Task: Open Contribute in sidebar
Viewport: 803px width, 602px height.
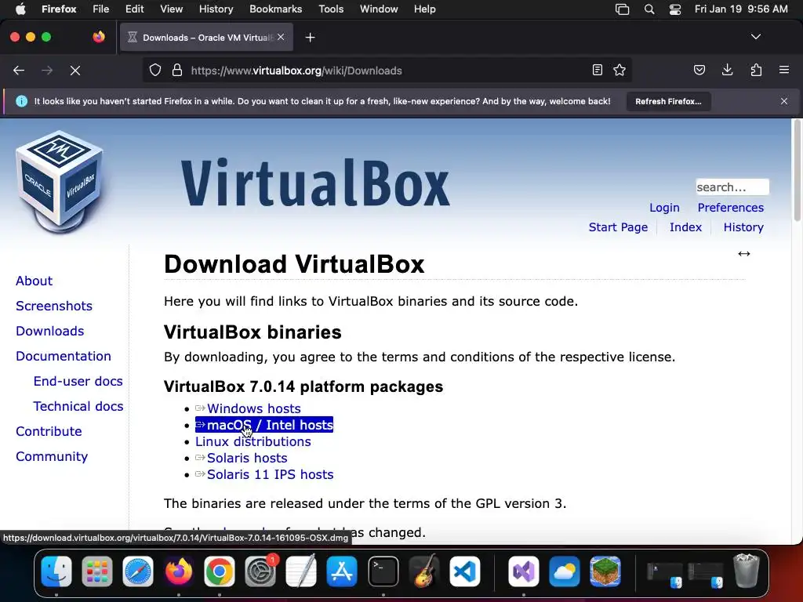Action: coord(49,431)
